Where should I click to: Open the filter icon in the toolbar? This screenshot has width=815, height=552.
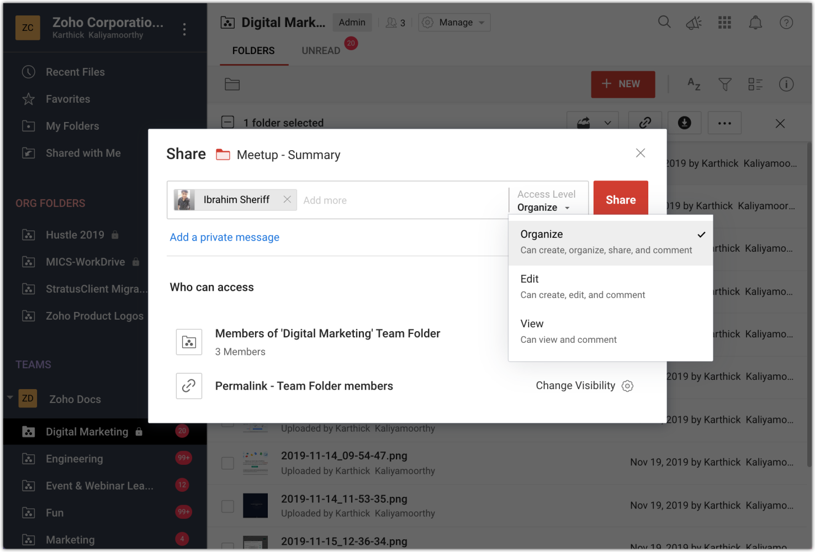[724, 84]
